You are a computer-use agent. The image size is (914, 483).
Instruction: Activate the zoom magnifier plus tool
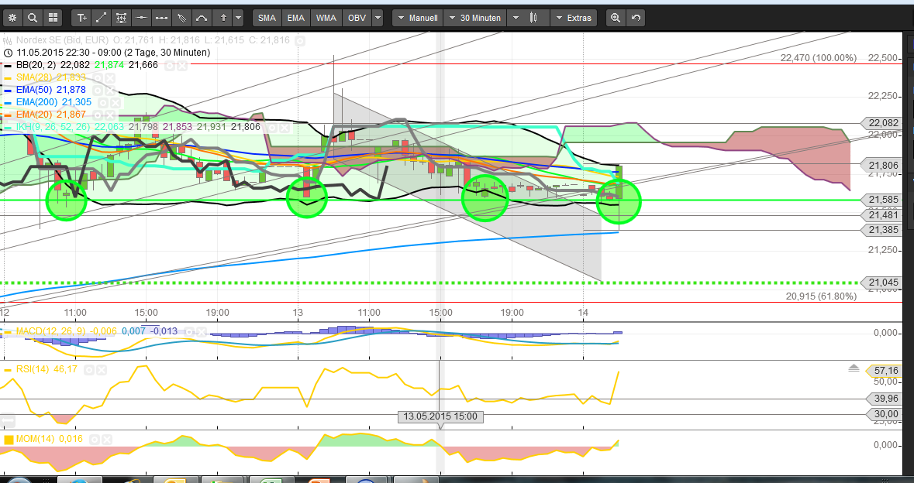[616, 18]
